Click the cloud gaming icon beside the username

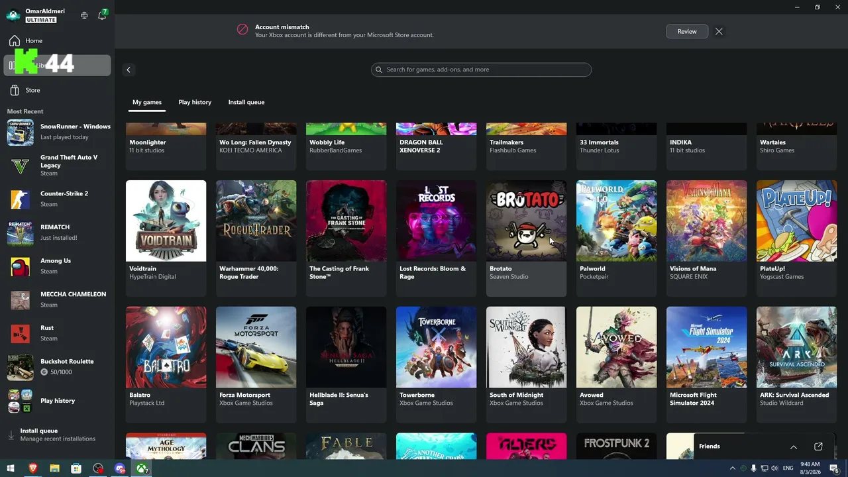point(84,15)
